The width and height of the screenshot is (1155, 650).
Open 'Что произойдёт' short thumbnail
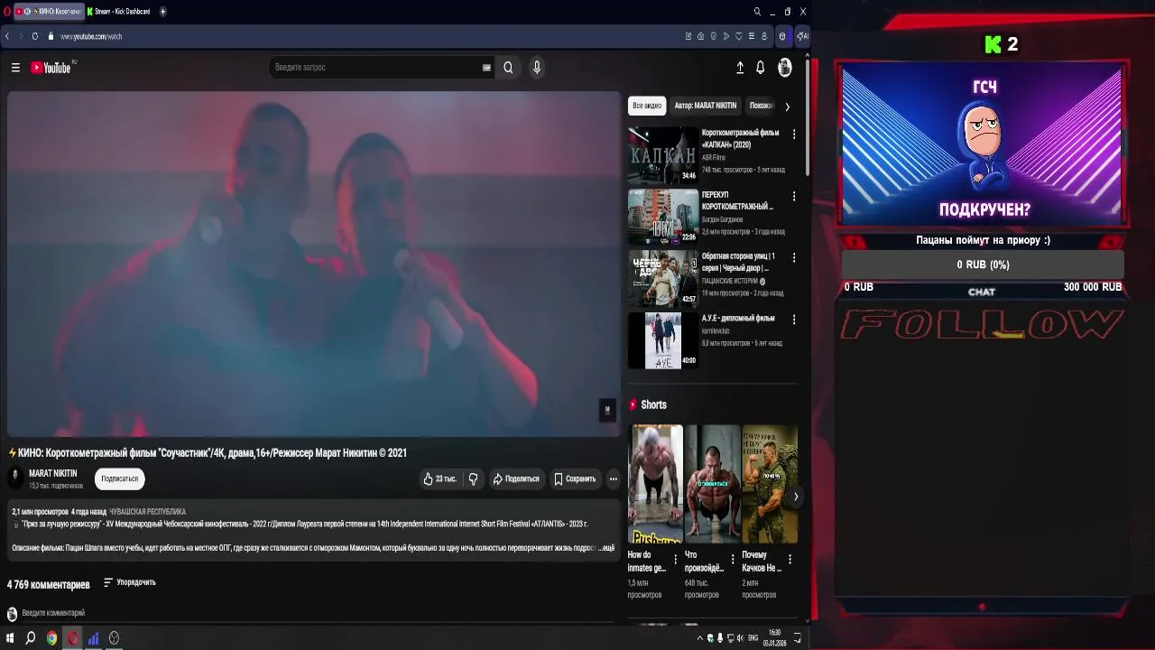(x=713, y=484)
